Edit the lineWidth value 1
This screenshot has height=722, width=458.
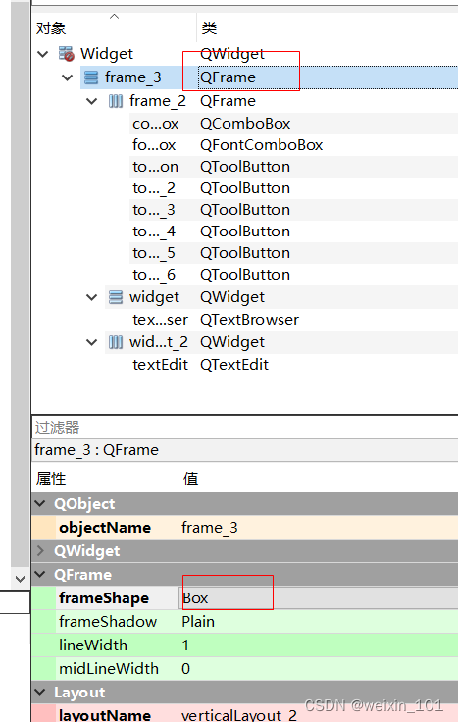pyautogui.click(x=318, y=645)
